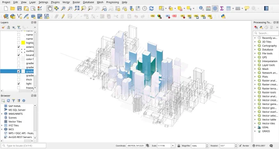Open the Plugins menu
The height and width of the screenshot is (149, 279).
coord(55,2)
